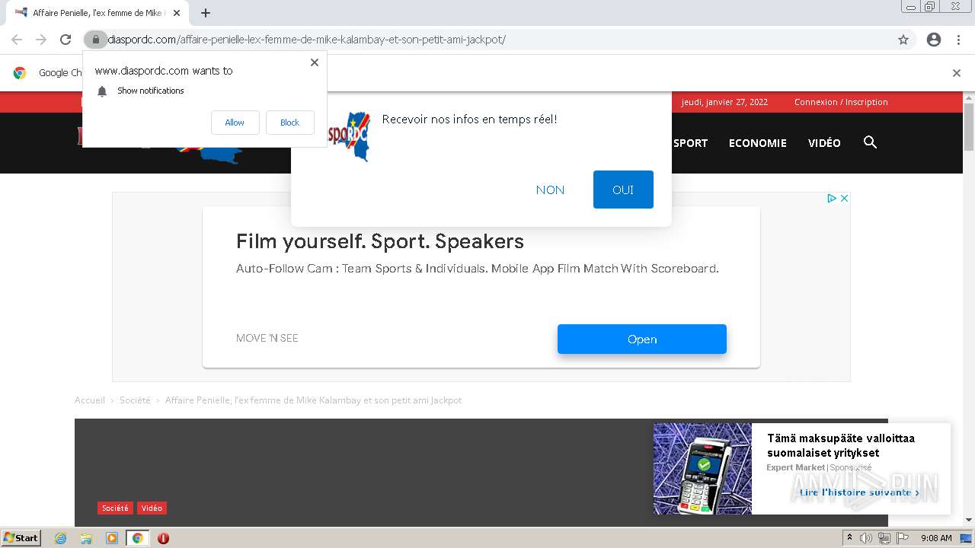This screenshot has width=975, height=548.
Task: Click the ad headline Film yourself. Sport. Speakers
Action: click(x=380, y=241)
